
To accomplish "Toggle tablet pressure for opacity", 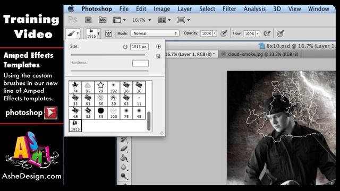I will click(224, 33).
